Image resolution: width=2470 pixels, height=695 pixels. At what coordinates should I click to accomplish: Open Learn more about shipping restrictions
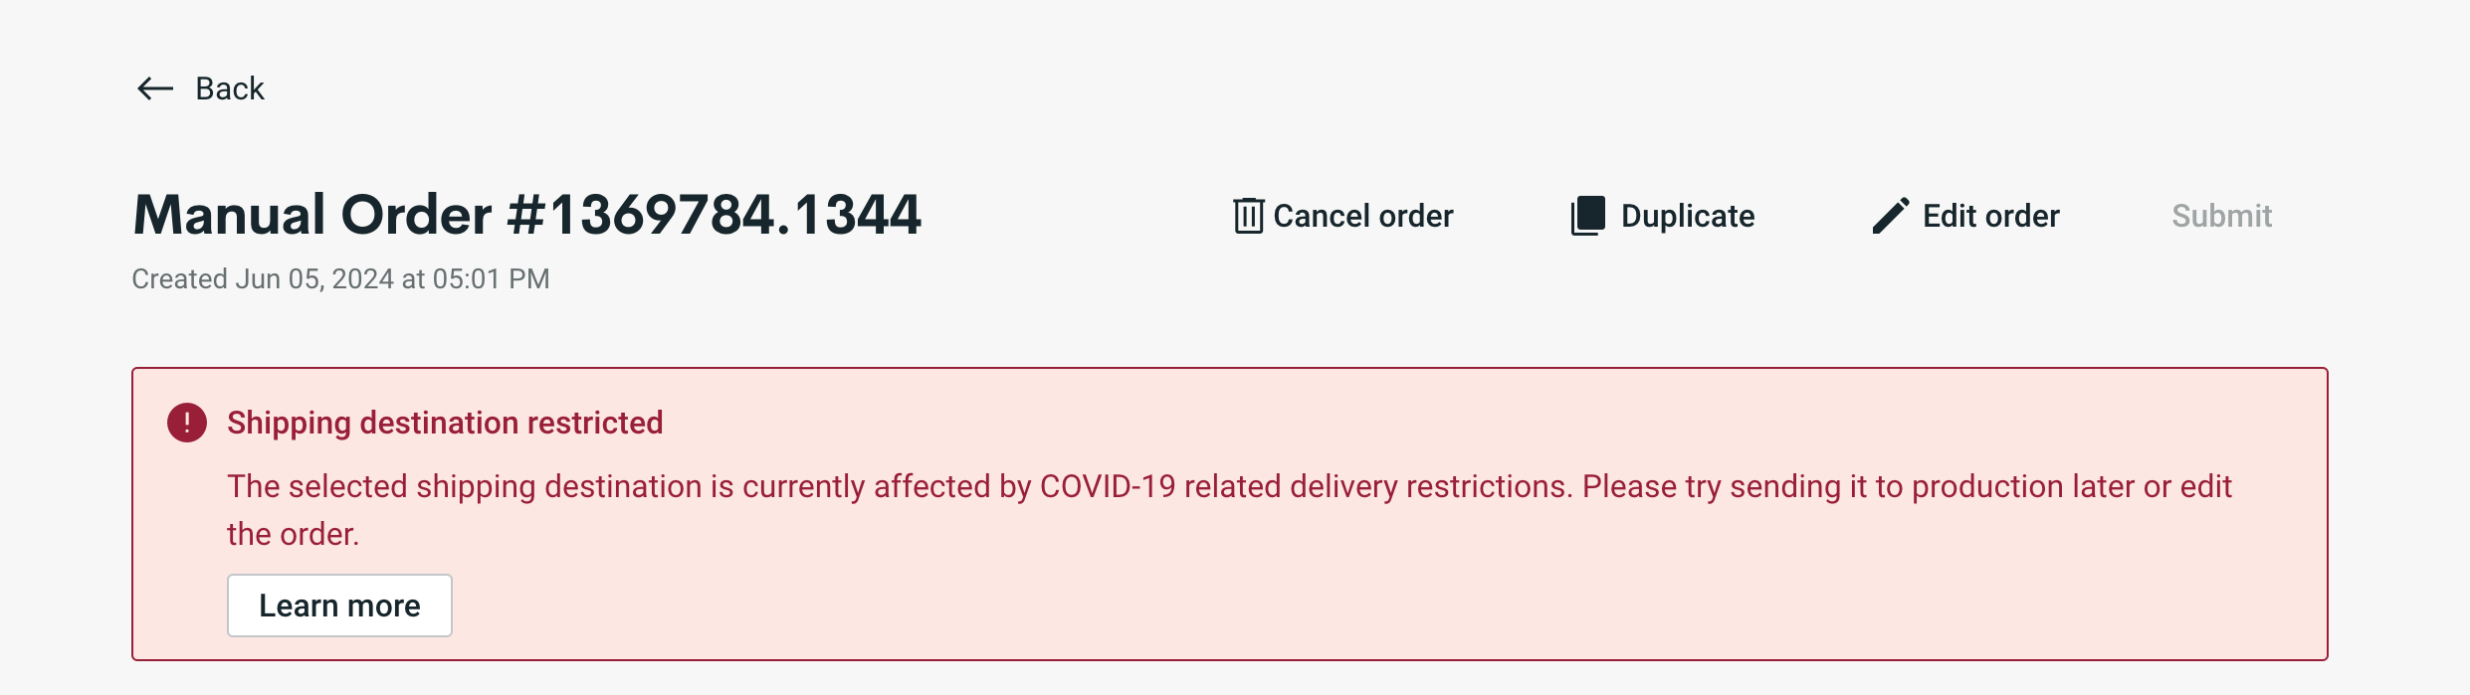339,606
